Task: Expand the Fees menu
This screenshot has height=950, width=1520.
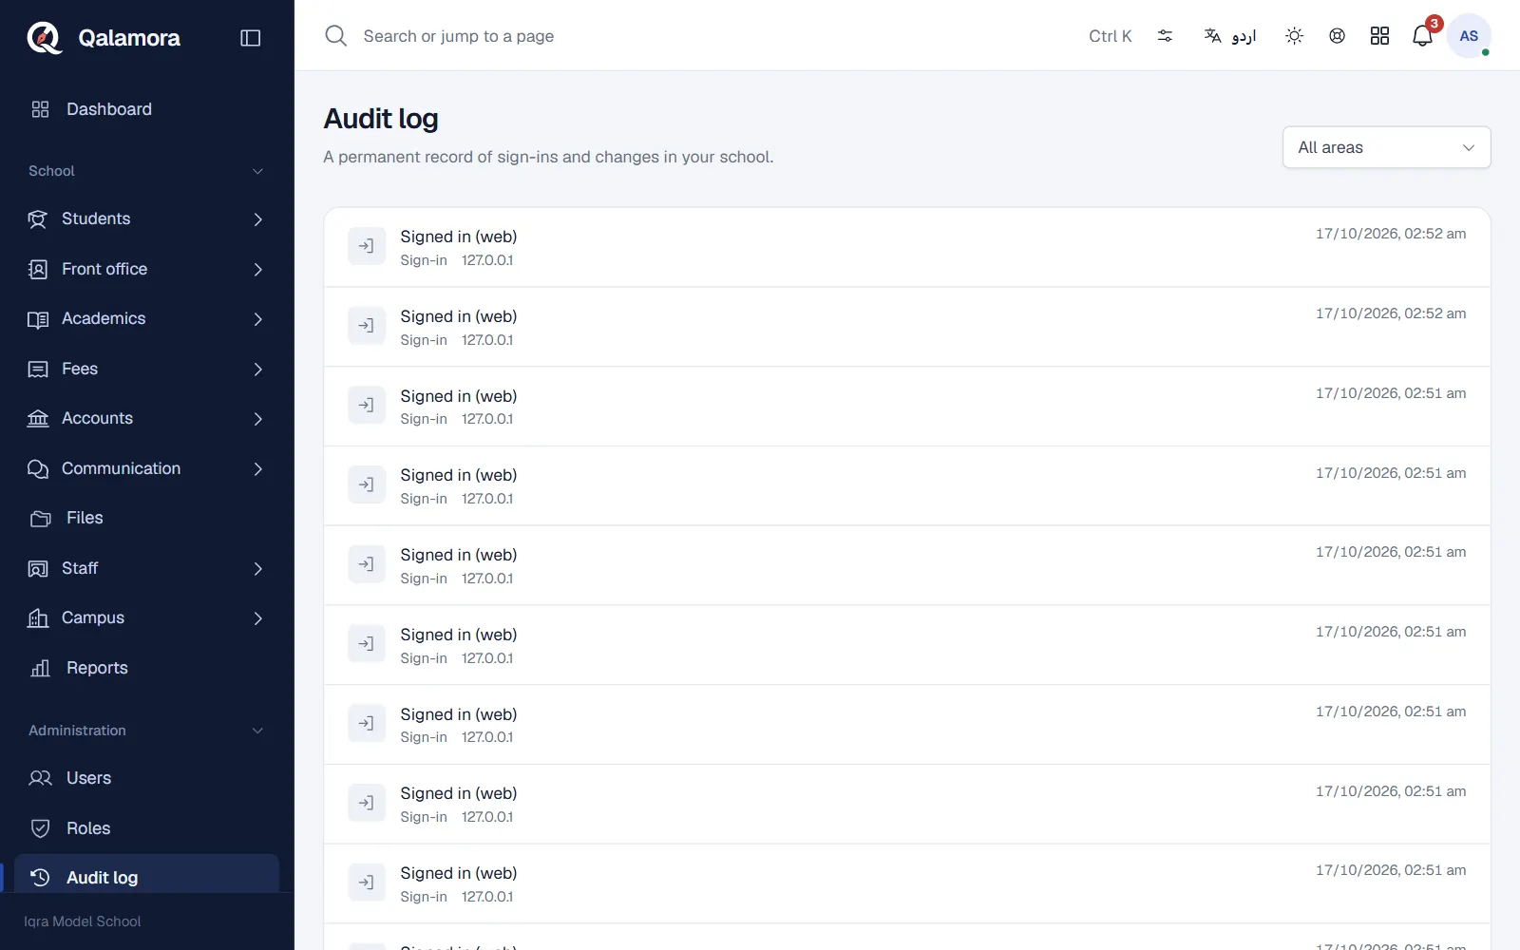Action: point(147,369)
